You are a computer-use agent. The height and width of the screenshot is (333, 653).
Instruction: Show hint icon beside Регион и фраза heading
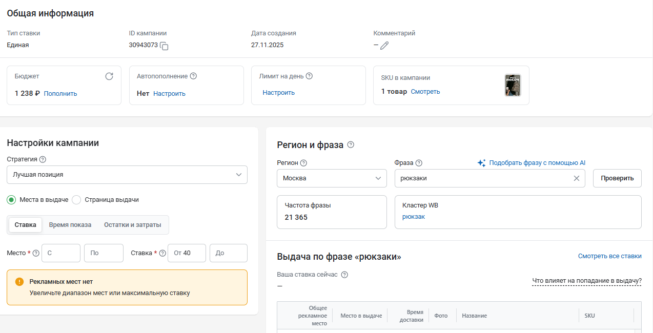tap(351, 145)
